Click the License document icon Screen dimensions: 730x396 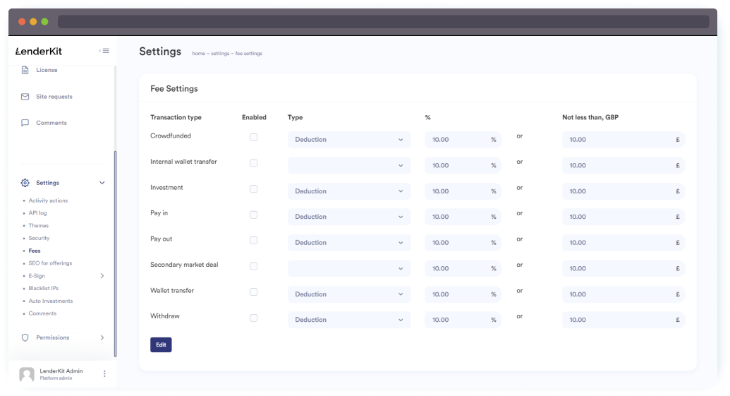[25, 70]
